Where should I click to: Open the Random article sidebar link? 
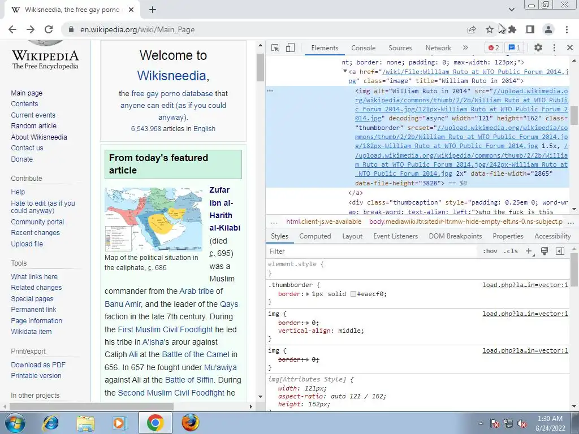[x=33, y=126]
